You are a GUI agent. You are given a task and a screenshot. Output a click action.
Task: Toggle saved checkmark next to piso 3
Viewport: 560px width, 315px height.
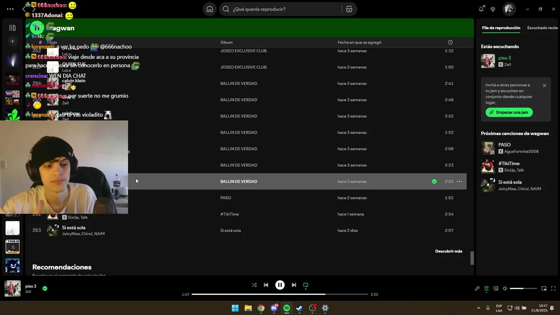pos(45,288)
